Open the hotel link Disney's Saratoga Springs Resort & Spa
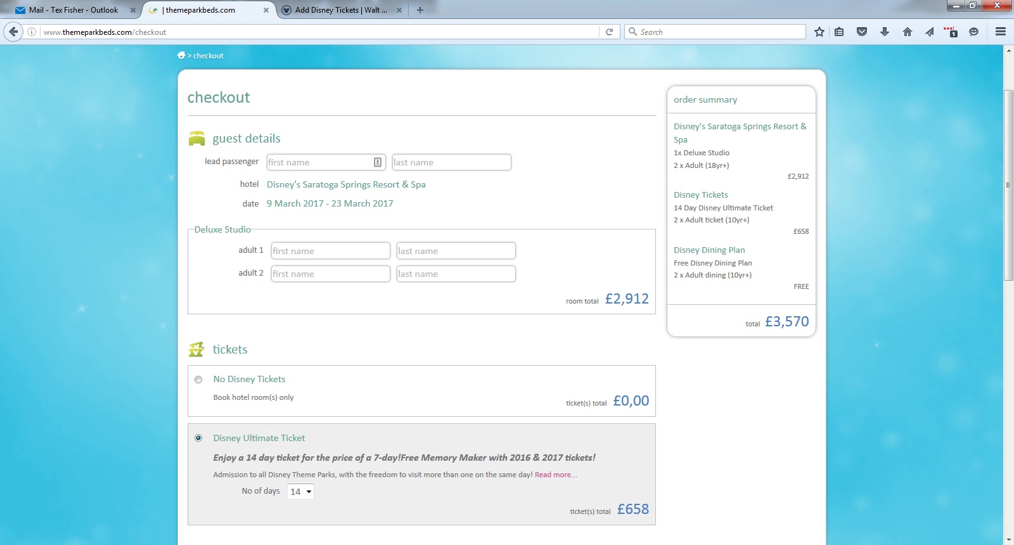Screen dimensions: 1014x545 [x=346, y=184]
